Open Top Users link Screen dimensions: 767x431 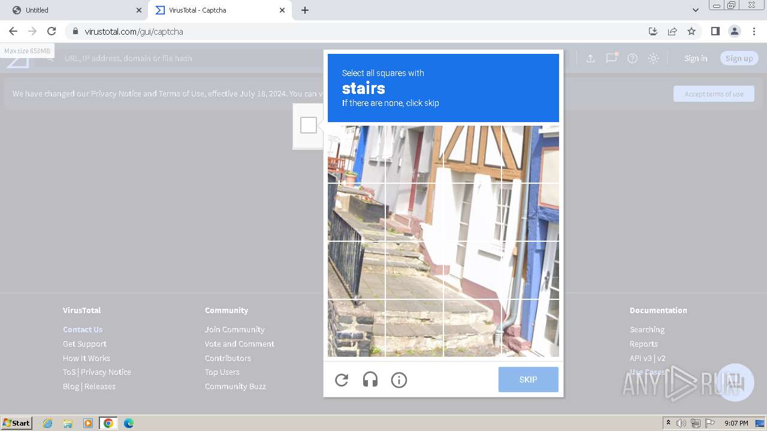pyautogui.click(x=222, y=372)
